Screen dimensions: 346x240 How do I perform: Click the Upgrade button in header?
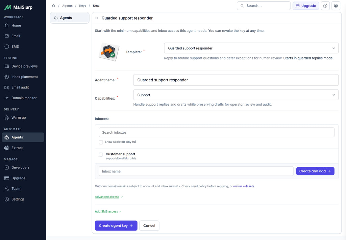click(x=306, y=6)
